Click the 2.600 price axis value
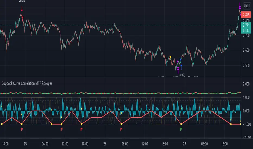Image resolution: width=253 pixels, height=149 pixels. coord(246,50)
